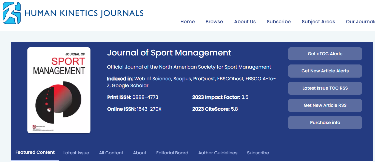Open the Human Kinetics Journals wordmark
The width and height of the screenshot is (375, 162).
pyautogui.click(x=84, y=13)
